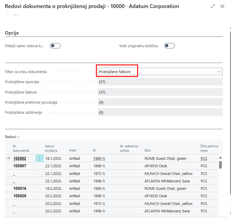
Task: Close the posted sales document lines dialog
Action: (222, 6)
